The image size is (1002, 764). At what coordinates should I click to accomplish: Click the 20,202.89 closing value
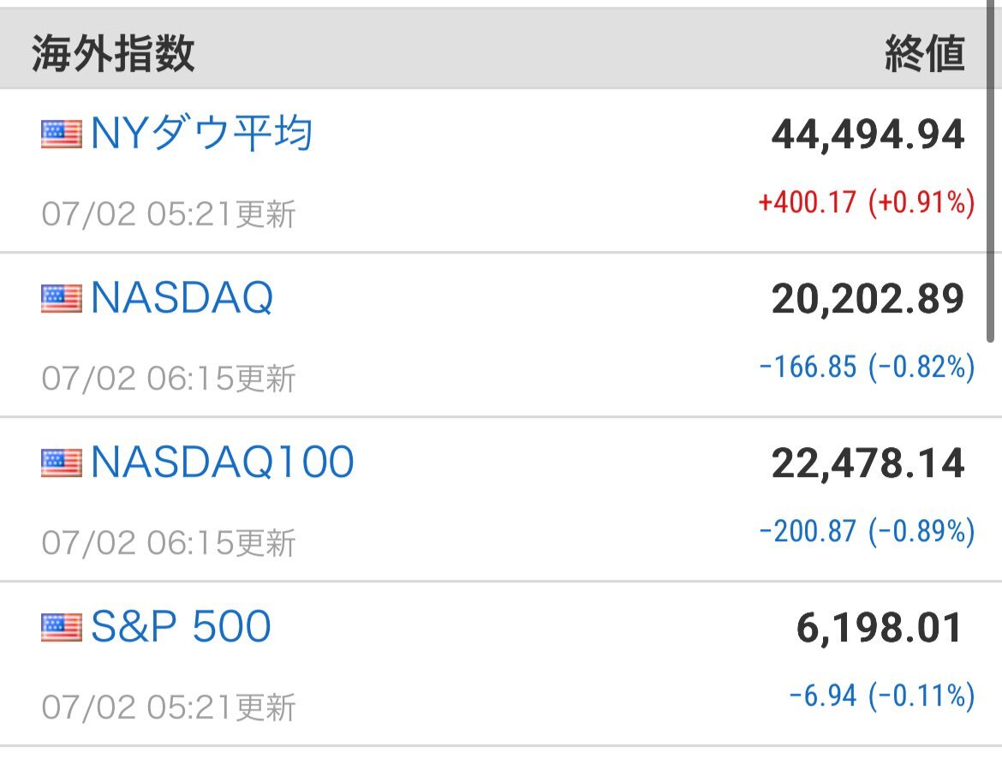pos(868,300)
